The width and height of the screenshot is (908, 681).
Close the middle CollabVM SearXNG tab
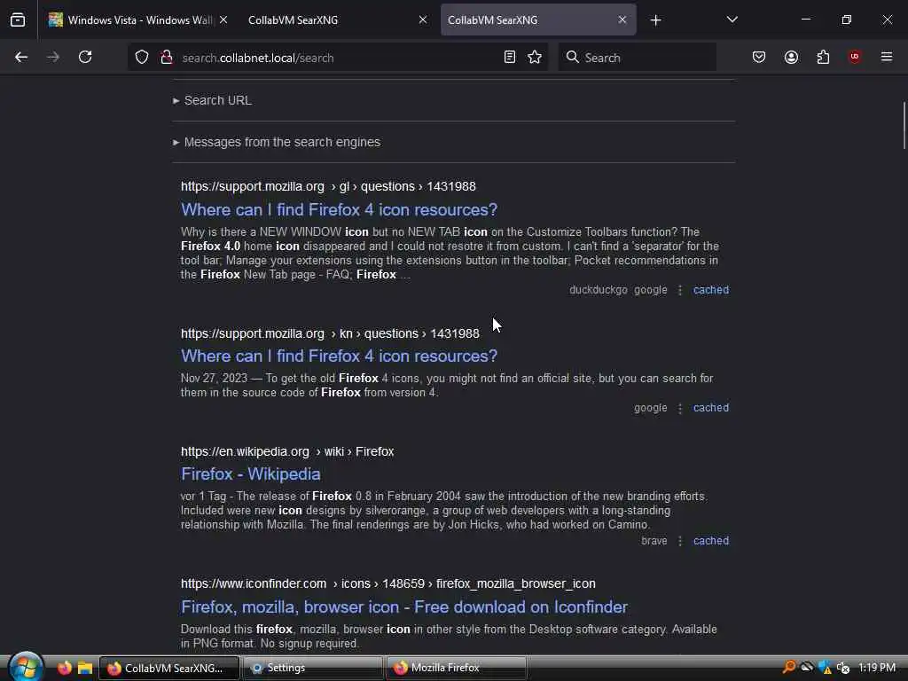[423, 20]
